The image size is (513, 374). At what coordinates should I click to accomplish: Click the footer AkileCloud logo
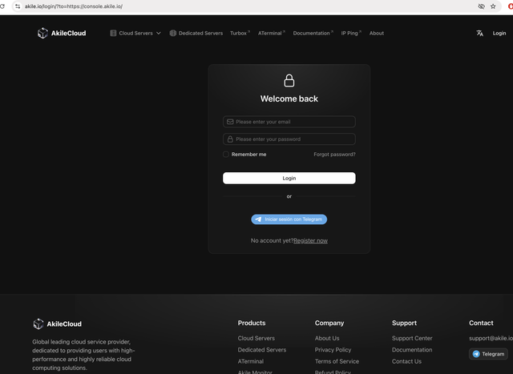coord(57,324)
